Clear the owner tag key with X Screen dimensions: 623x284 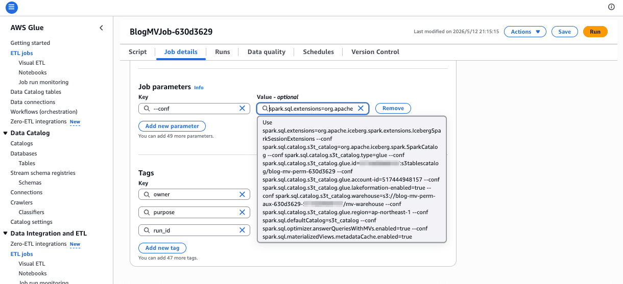click(243, 194)
